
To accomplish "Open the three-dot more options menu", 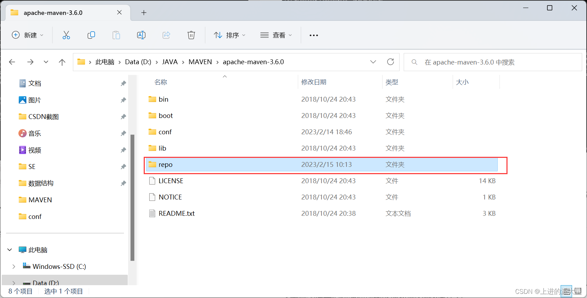I will coord(314,35).
